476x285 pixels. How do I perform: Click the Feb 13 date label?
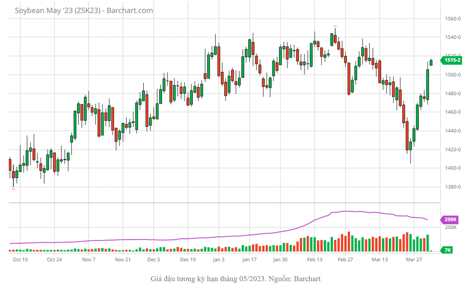(315, 260)
